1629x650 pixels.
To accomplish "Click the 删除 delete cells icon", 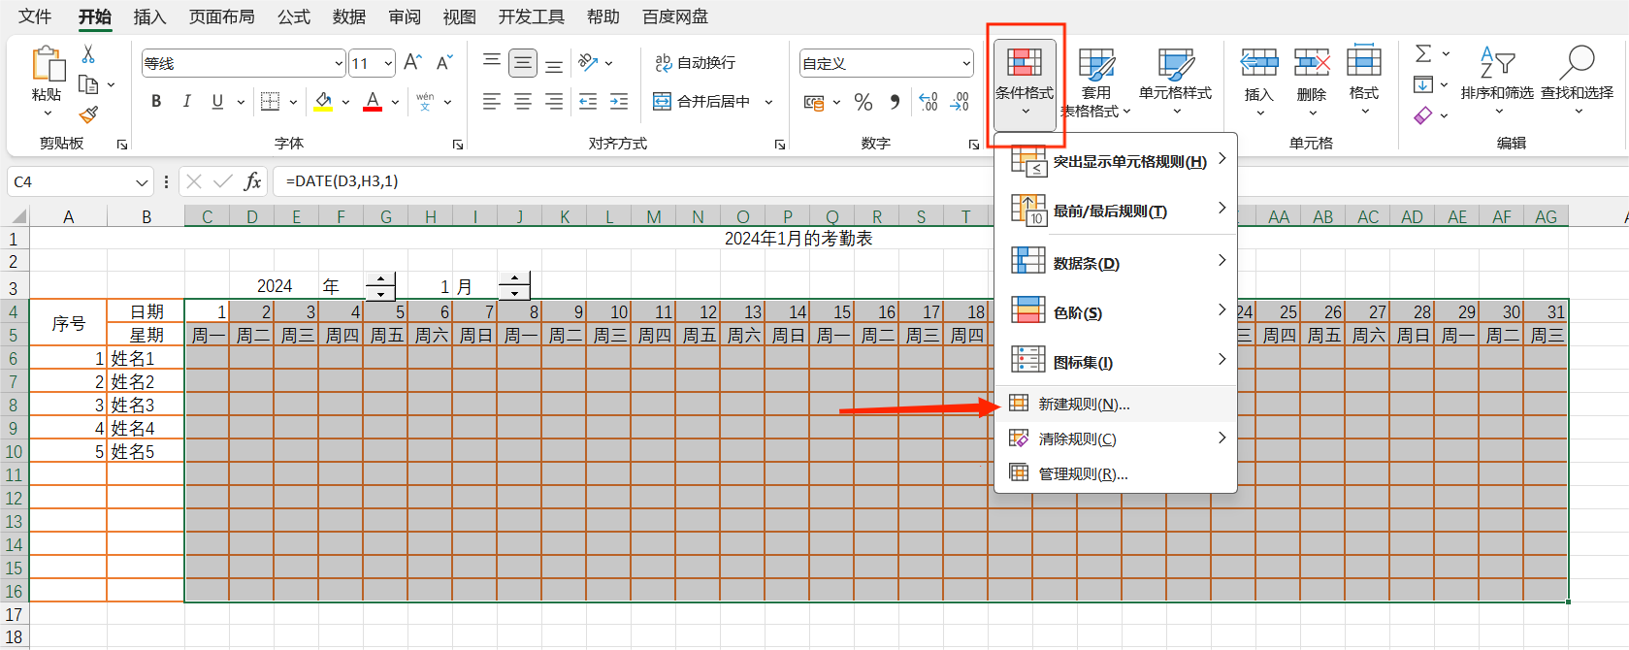I will coord(1312,64).
